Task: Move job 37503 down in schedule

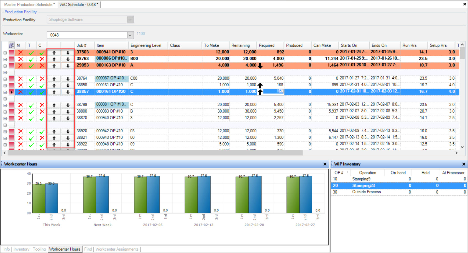Action: click(x=68, y=53)
